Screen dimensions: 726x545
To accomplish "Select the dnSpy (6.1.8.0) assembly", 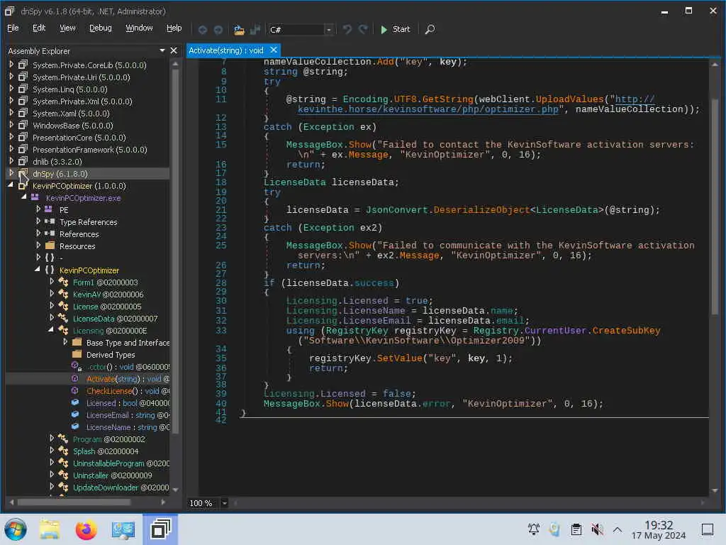I will click(60, 173).
